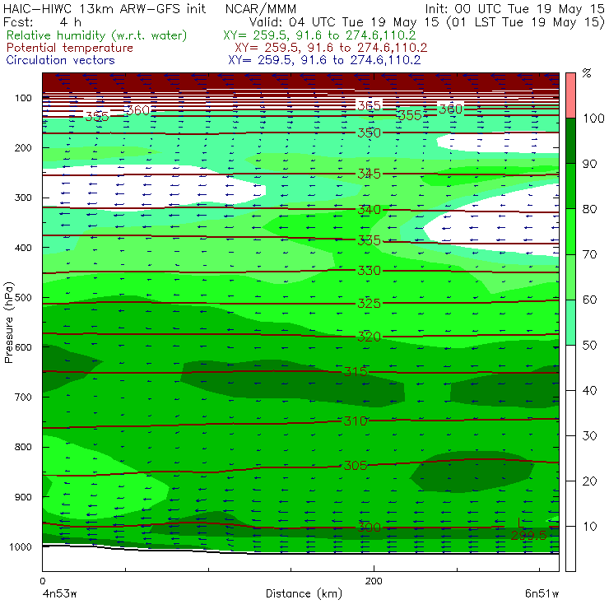Click the darkest green 90–100 colorbar segment
609x609 pixels.
pos(570,141)
